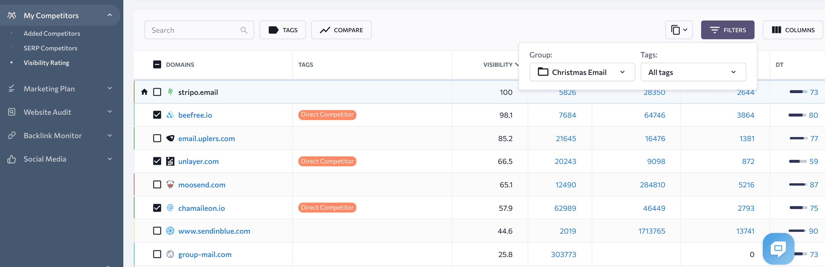Image resolution: width=825 pixels, height=267 pixels.
Task: Click the TAGS column header
Action: tap(306, 64)
